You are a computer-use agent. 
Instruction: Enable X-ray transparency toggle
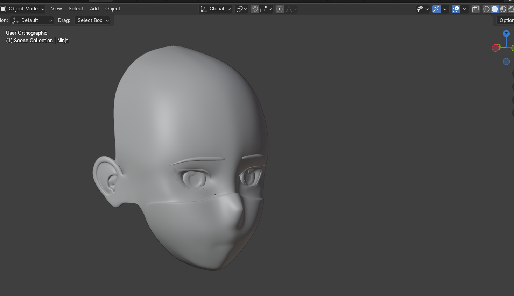pyautogui.click(x=475, y=9)
